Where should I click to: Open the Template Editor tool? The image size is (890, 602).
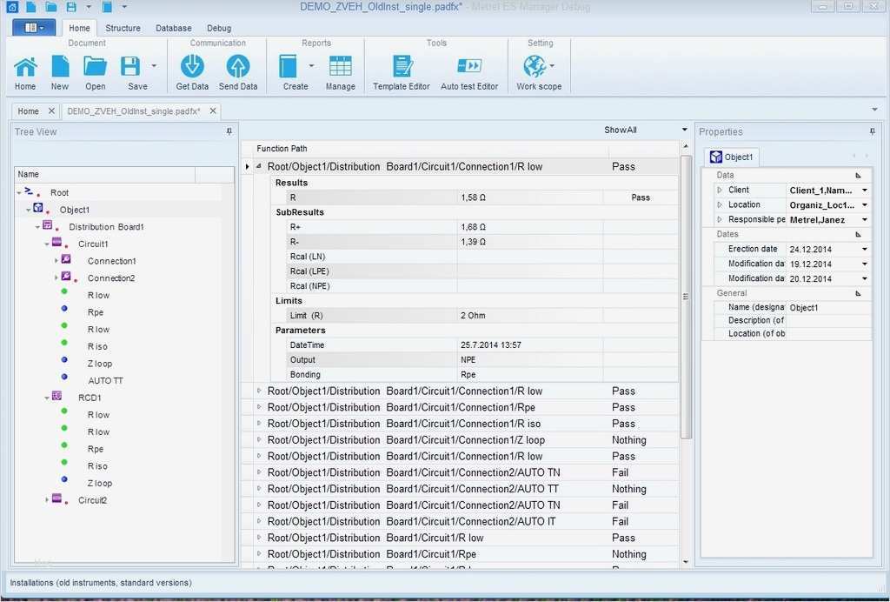click(x=402, y=67)
